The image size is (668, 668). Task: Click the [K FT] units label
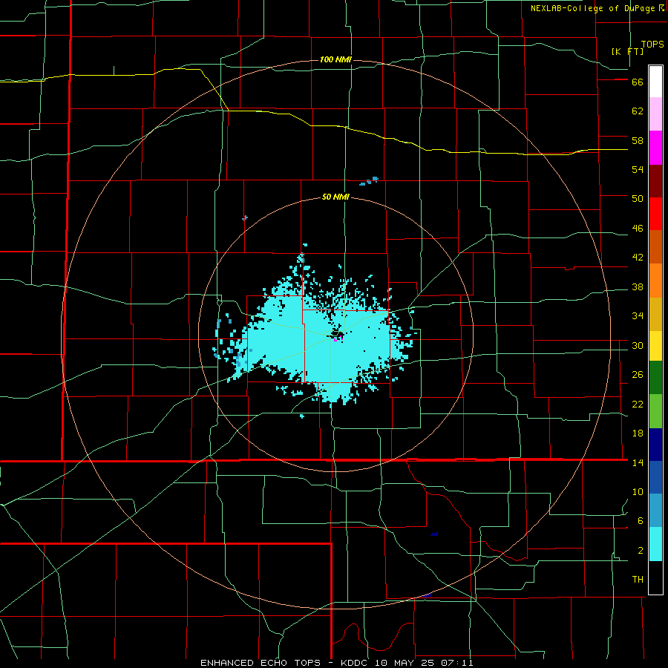tap(627, 52)
